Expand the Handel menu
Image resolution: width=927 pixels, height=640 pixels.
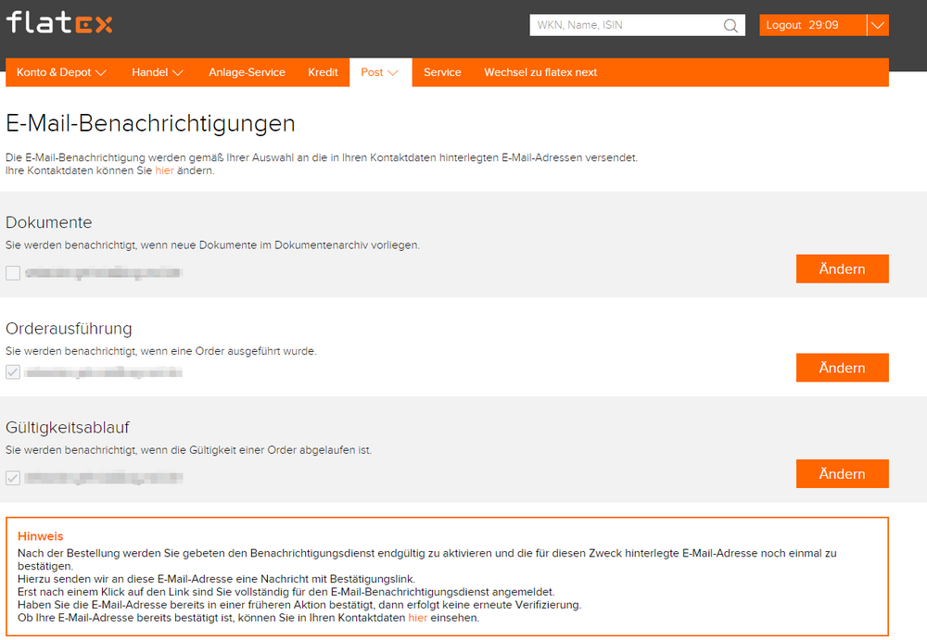pyautogui.click(x=158, y=72)
